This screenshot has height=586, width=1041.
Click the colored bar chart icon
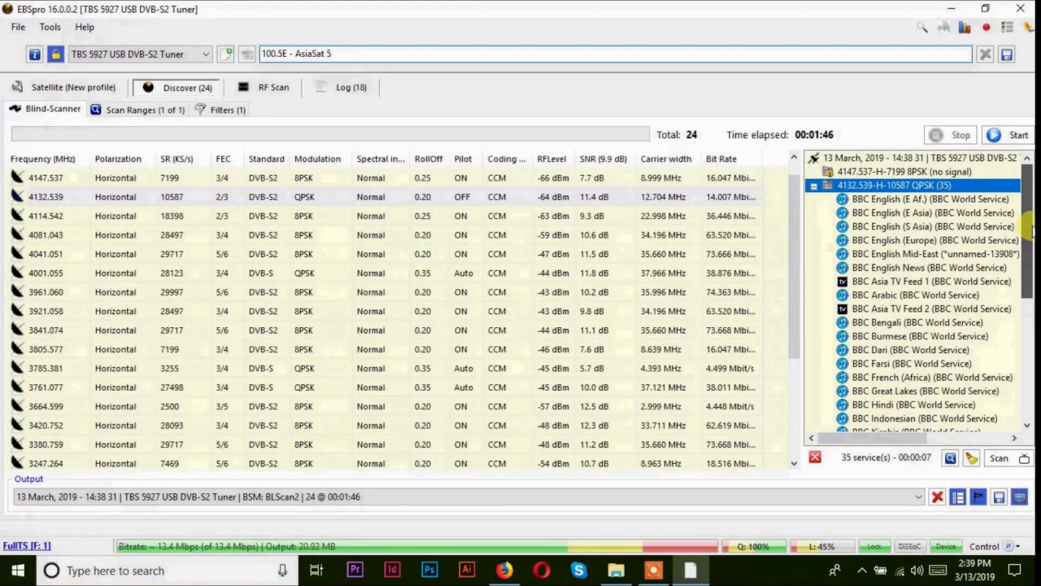click(x=965, y=28)
